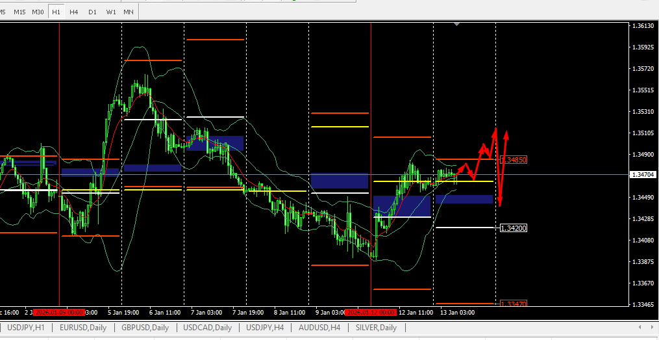The height and width of the screenshot is (340, 659).
Task: Click the 5 Jan 19:00 time label
Action: 124,313
